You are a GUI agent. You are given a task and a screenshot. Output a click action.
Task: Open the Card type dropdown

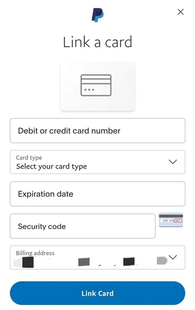coord(97,162)
